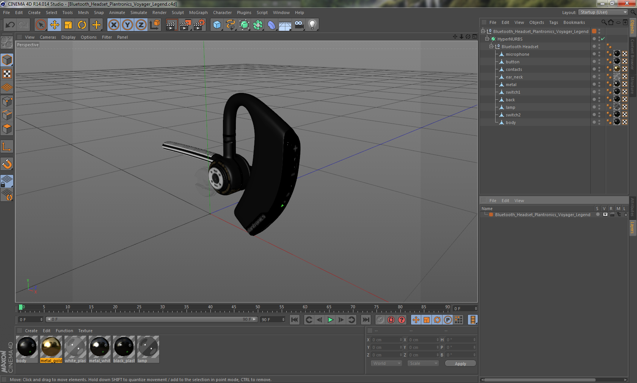Add a camera object
The image size is (637, 383).
click(299, 25)
